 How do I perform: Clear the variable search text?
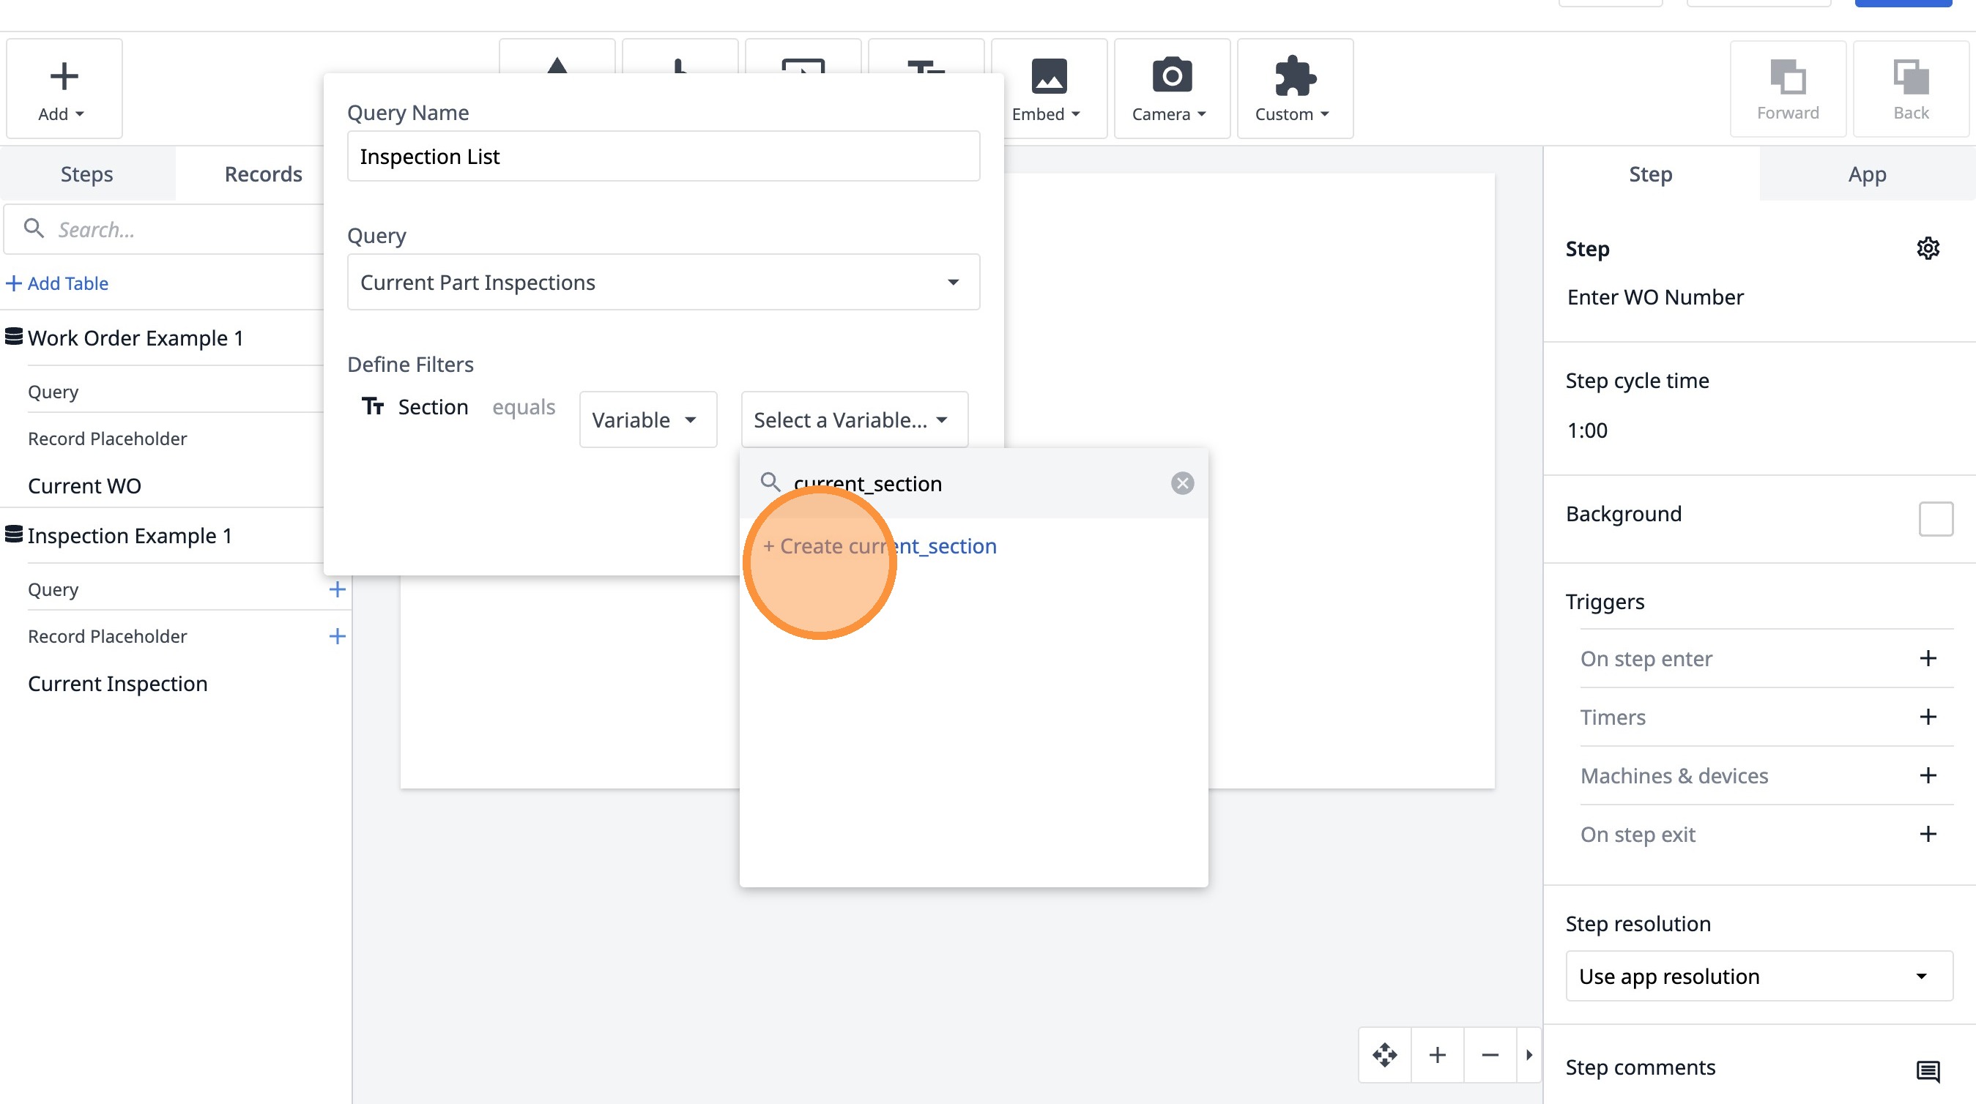(1181, 483)
